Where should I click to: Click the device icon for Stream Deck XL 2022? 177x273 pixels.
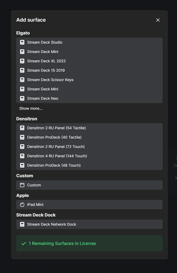22,61
